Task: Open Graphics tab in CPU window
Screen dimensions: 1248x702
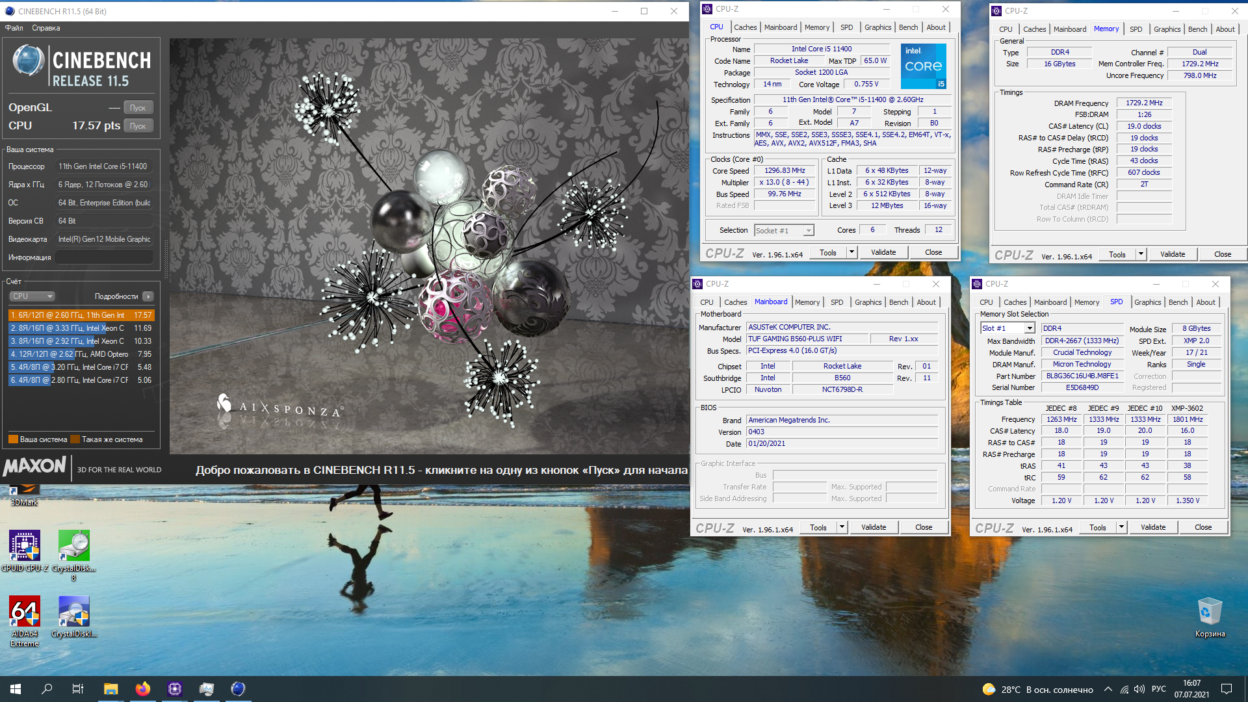Action: pyautogui.click(x=877, y=27)
